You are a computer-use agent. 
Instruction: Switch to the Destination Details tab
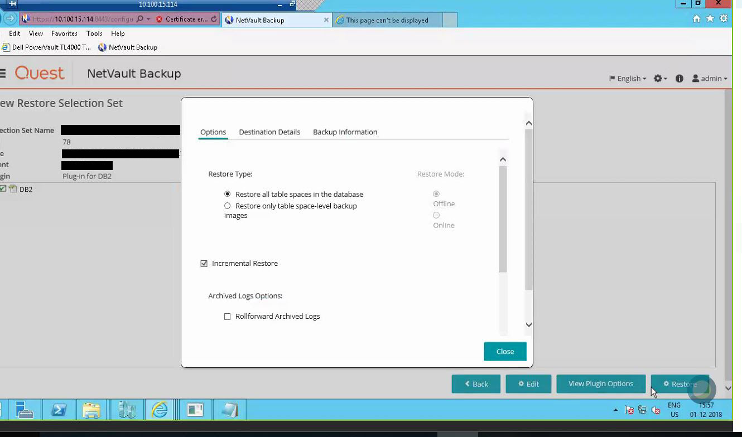269,132
